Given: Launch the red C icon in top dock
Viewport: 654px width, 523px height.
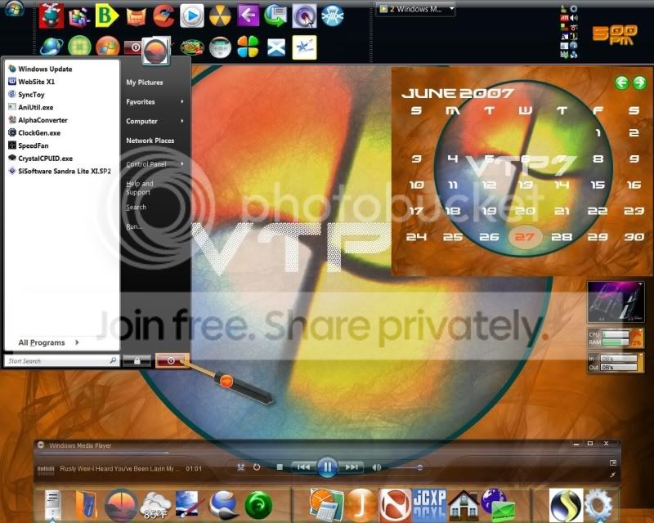Looking at the screenshot, I should (x=164, y=16).
